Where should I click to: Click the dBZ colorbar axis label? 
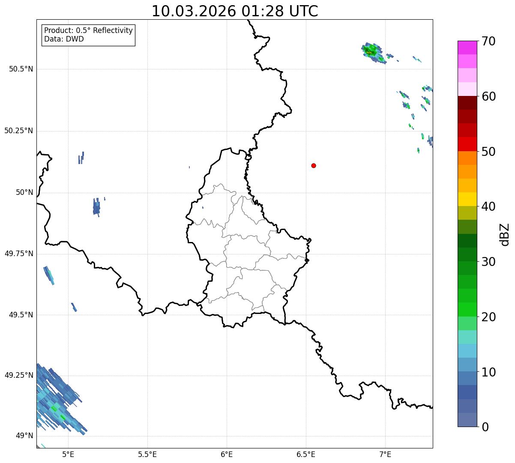tap(505, 234)
